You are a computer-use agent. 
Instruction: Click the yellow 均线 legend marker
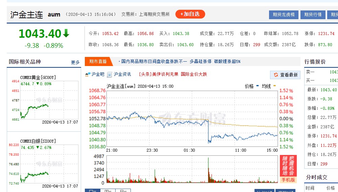pos(274,86)
